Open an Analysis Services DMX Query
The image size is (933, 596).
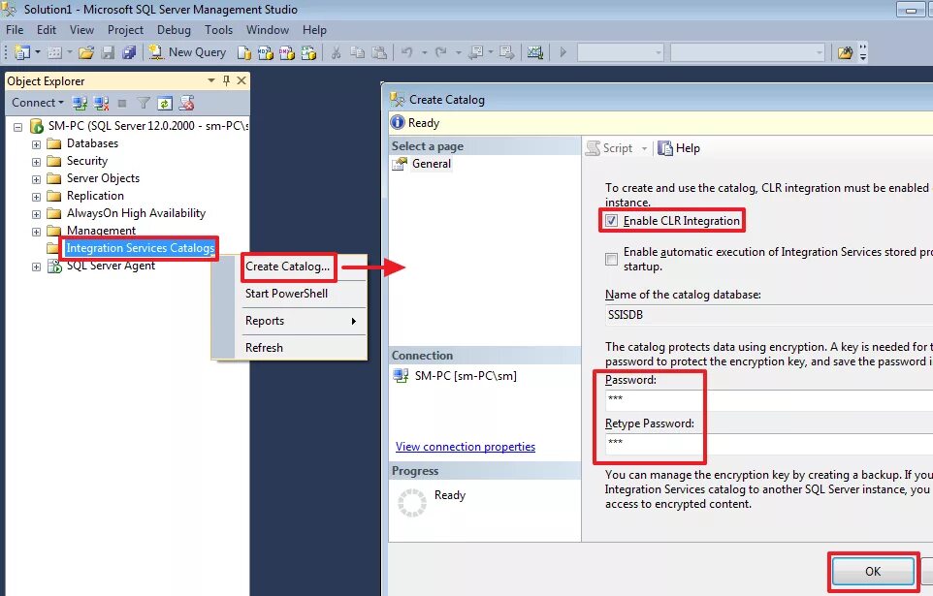287,52
